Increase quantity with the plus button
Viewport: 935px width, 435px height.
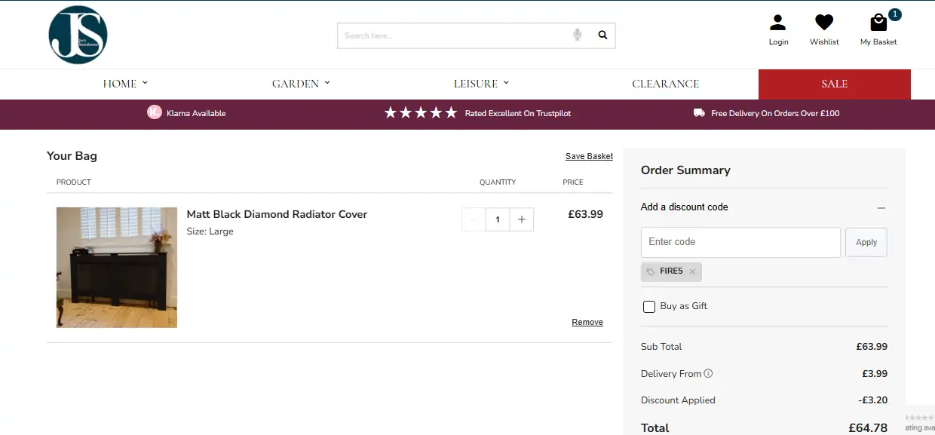tap(521, 219)
